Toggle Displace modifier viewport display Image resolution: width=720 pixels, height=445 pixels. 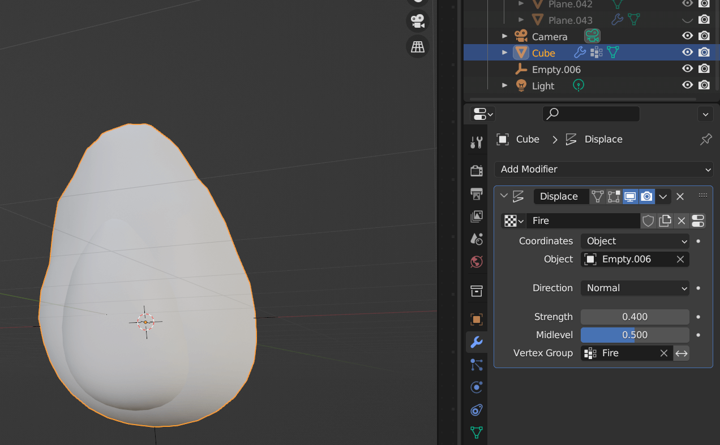tap(630, 196)
